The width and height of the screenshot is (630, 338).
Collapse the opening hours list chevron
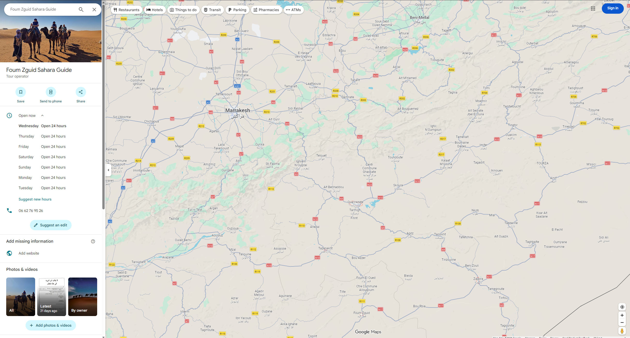click(x=42, y=116)
